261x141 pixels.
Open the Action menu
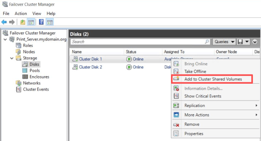pos(21,13)
